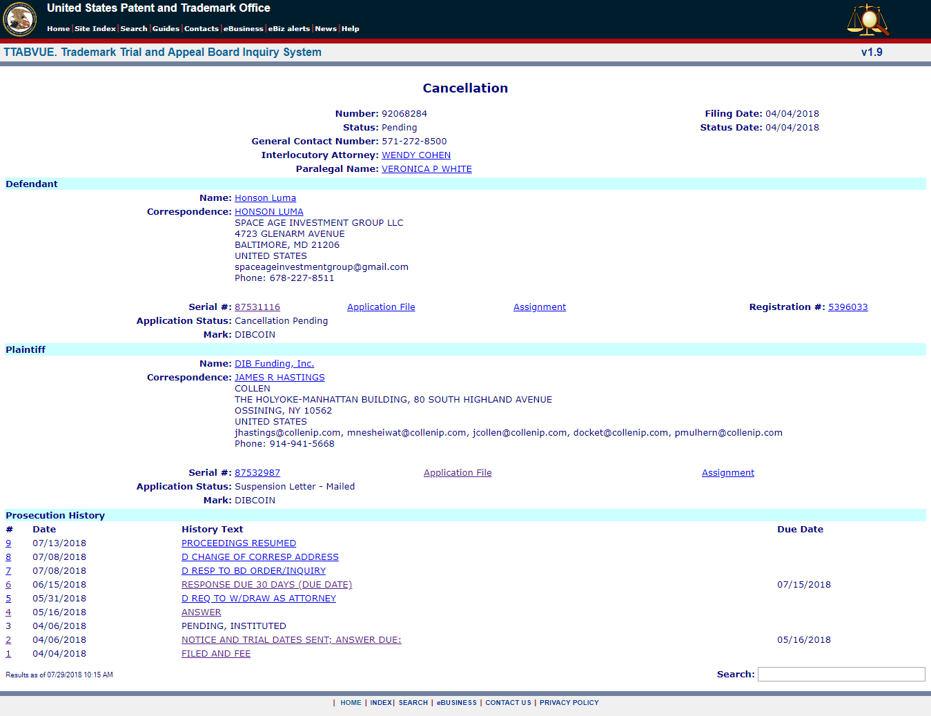931x716 pixels.
Task: Open SEARCH in the footer
Action: pyautogui.click(x=413, y=703)
